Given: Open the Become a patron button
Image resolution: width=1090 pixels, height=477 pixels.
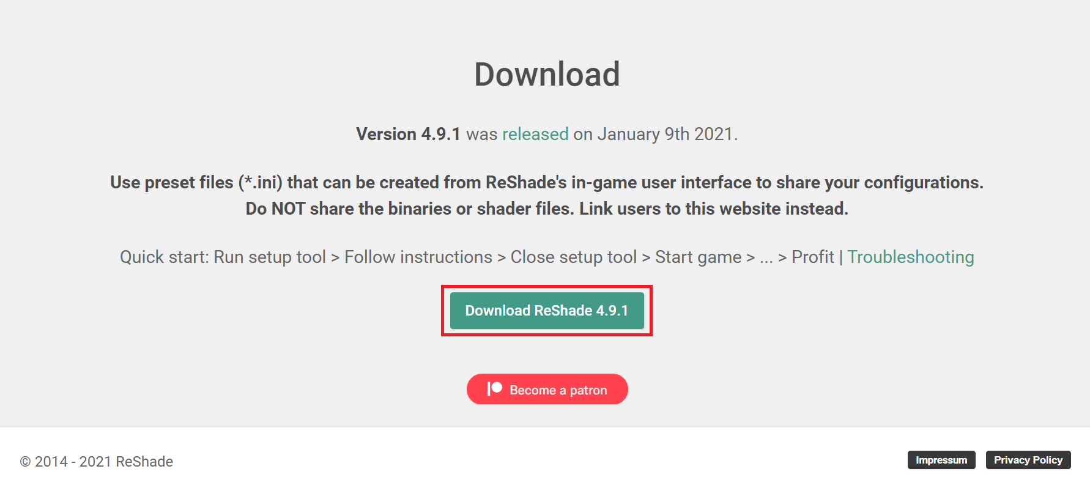Looking at the screenshot, I should coord(547,389).
